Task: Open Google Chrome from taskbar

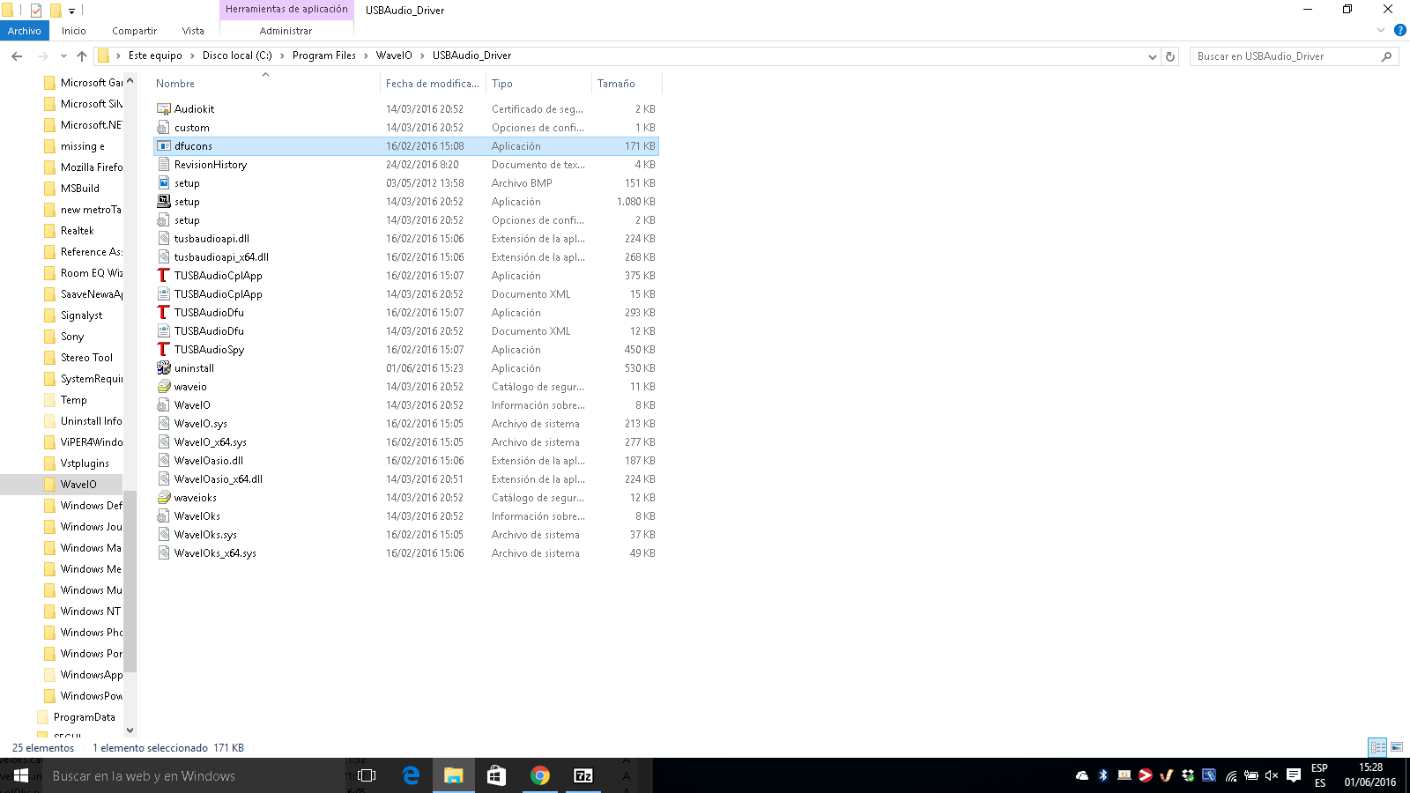Action: click(540, 775)
